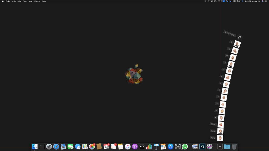Open the Apple menu
The width and height of the screenshot is (269, 151).
[3, 1]
